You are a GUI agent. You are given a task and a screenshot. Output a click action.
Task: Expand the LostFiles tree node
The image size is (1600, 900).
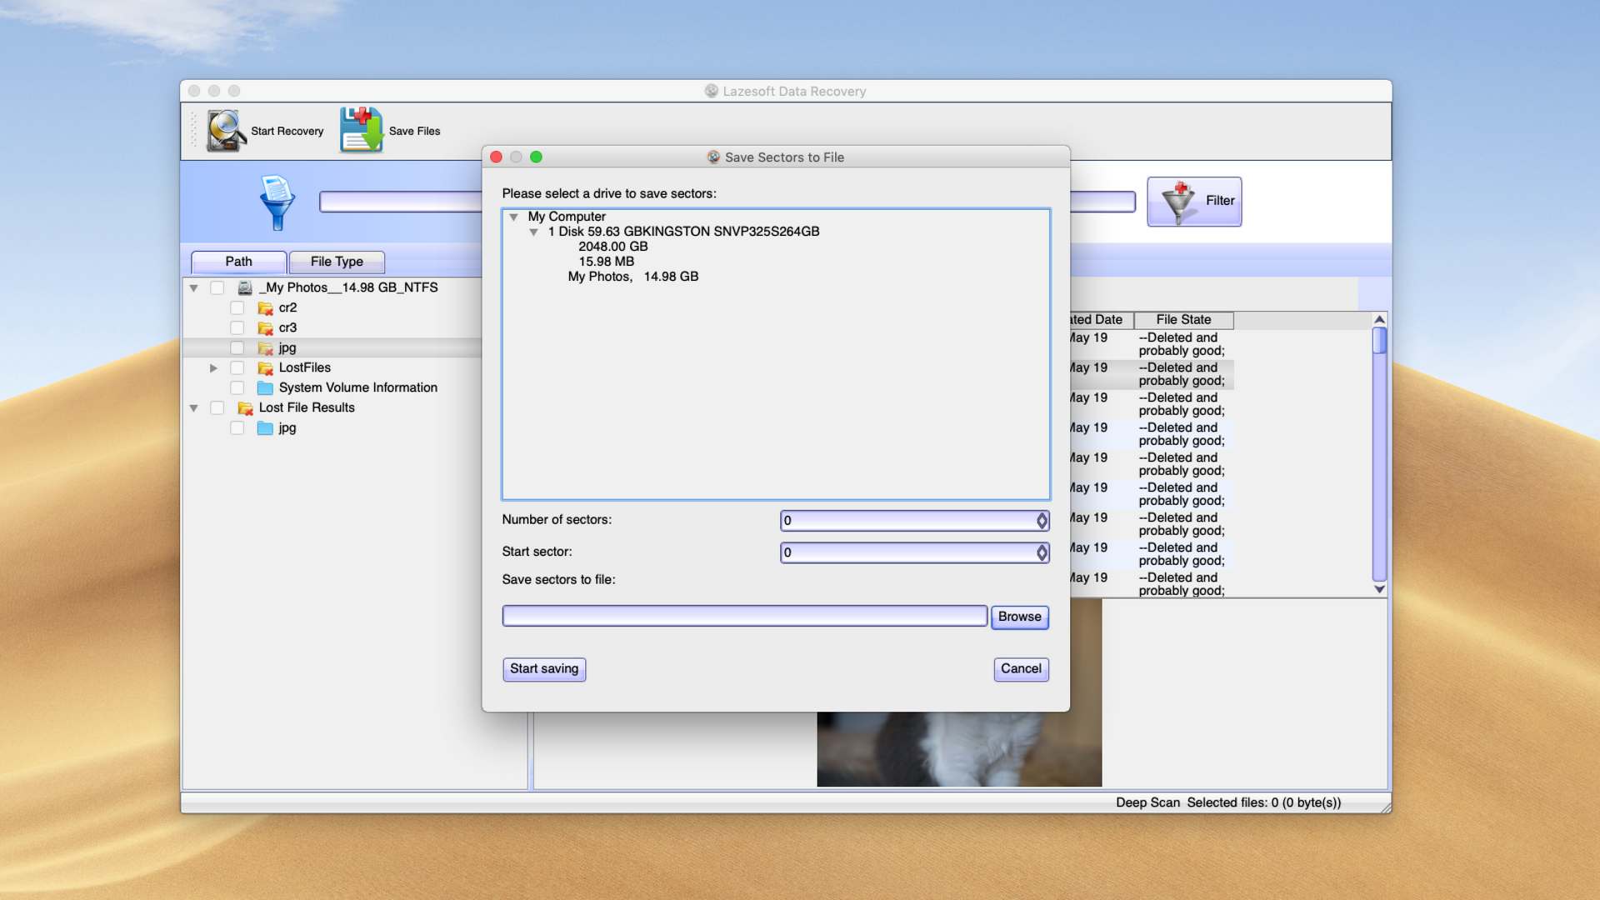(213, 367)
